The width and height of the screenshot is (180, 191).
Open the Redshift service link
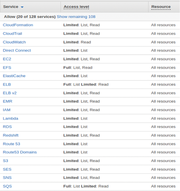pyautogui.click(x=11, y=135)
